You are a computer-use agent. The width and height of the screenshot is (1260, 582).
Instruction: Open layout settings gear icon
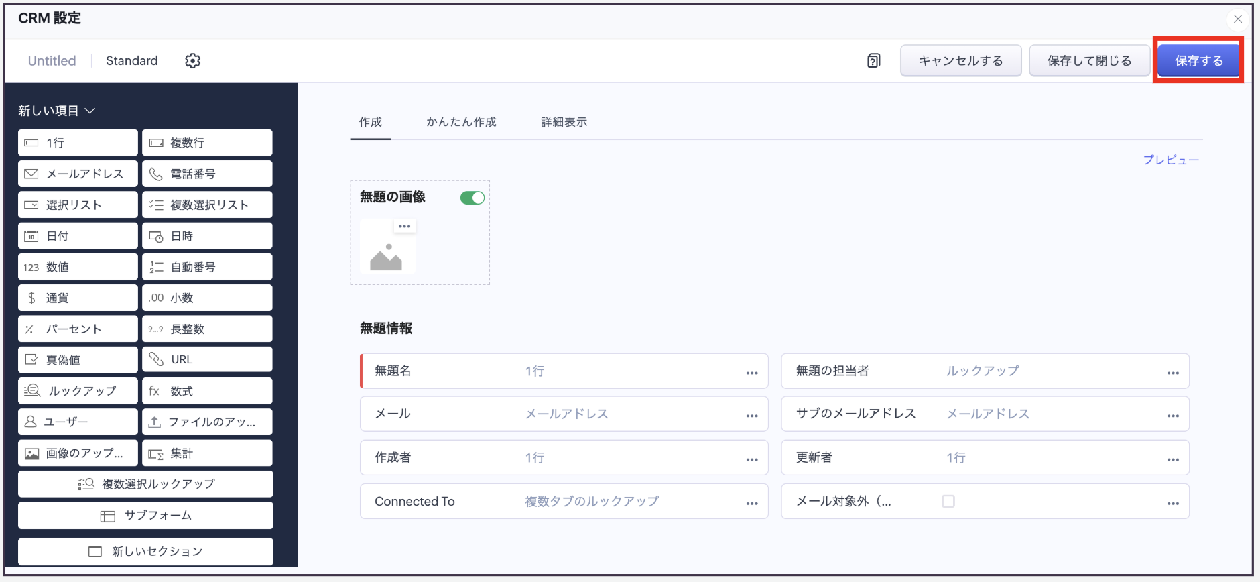click(192, 61)
